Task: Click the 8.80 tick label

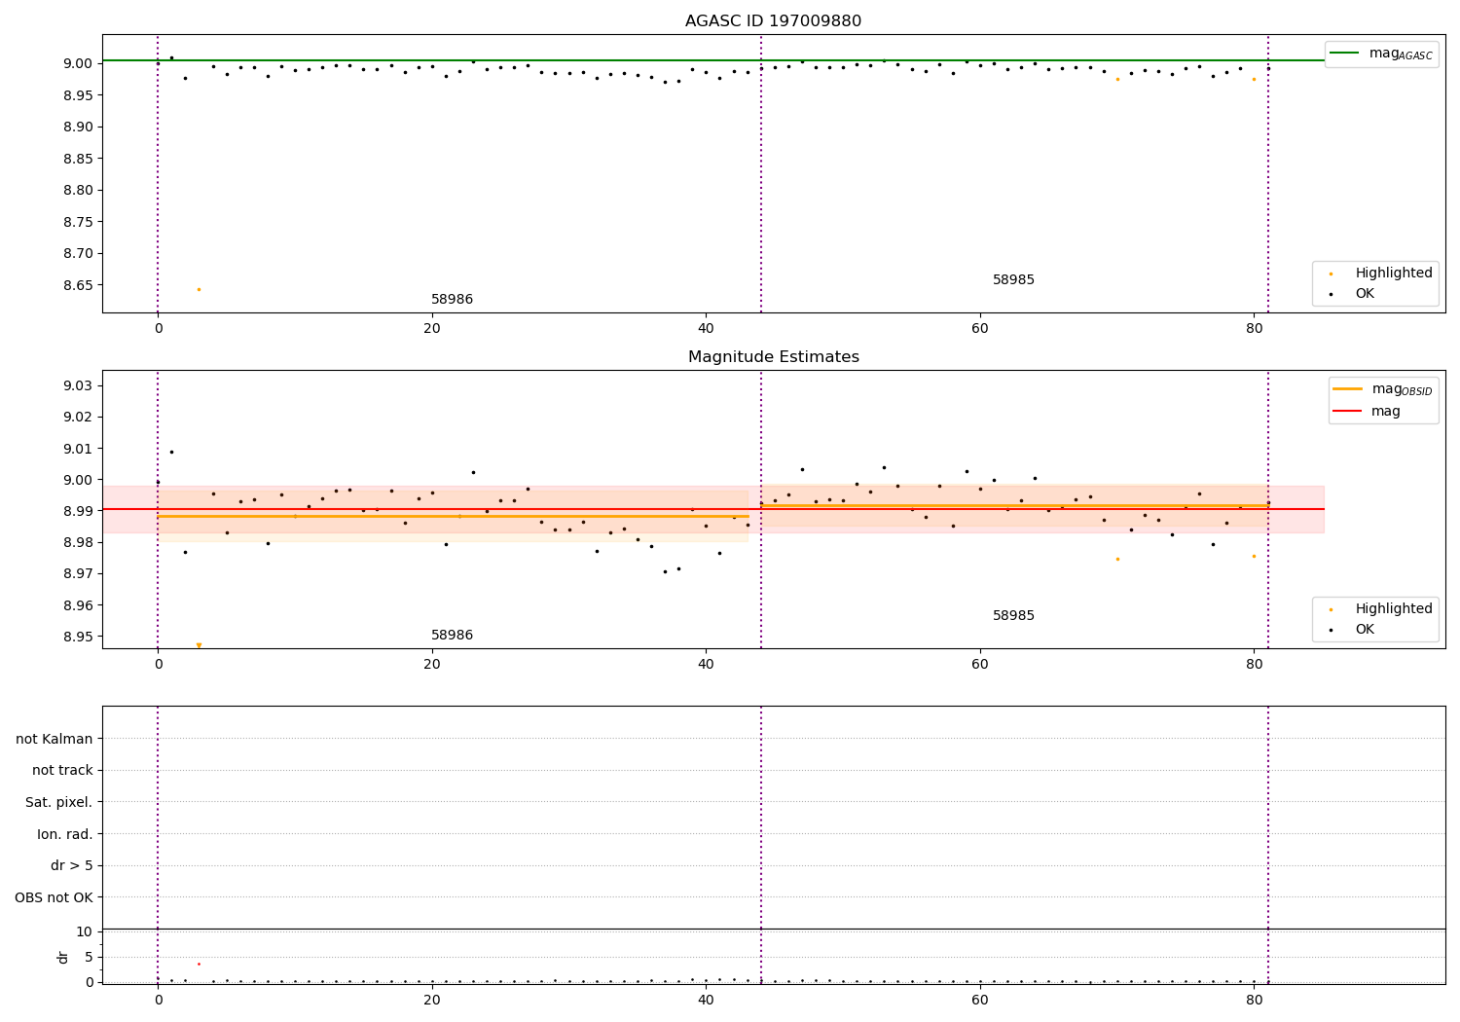Action: pyautogui.click(x=77, y=191)
